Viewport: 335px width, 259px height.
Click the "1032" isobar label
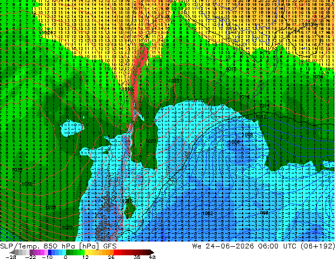click(17, 170)
